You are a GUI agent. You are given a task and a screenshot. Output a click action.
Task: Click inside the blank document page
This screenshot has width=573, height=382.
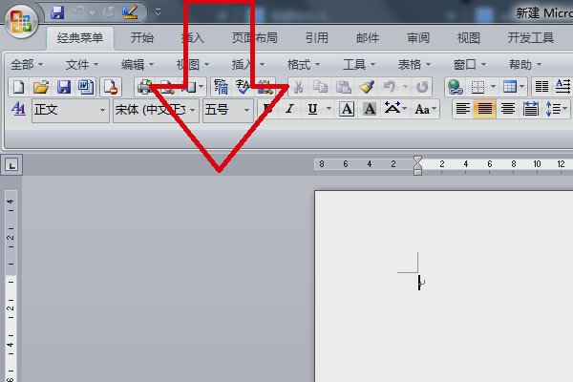(x=444, y=286)
